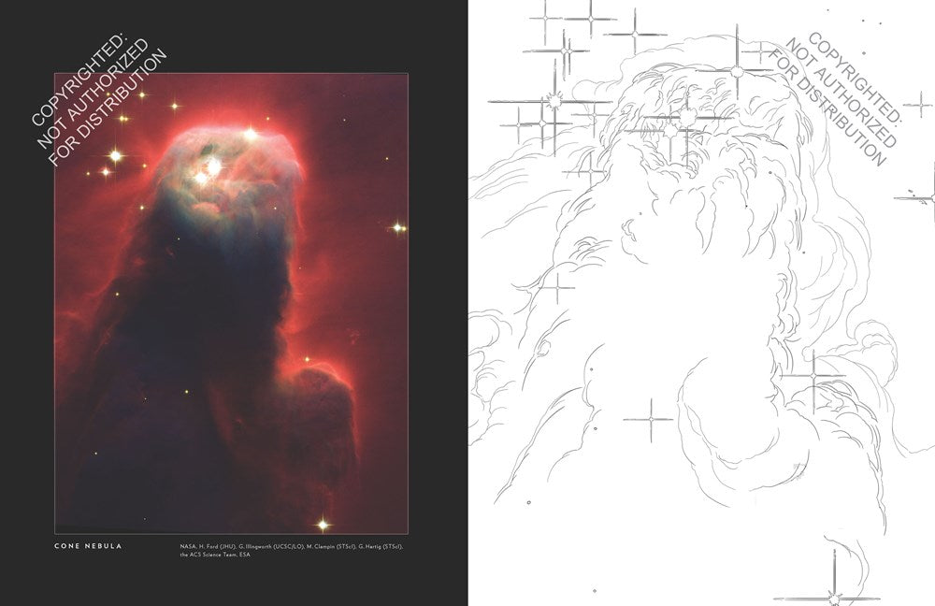Click the Cone Nebula photograph thumbnail
935x606 pixels.
pos(230,299)
